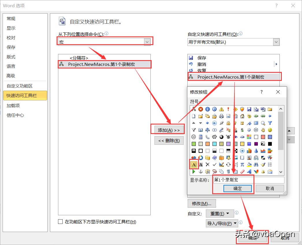302x245 pixels.
Task: Select the green play triangle symbol
Action: pos(193,172)
